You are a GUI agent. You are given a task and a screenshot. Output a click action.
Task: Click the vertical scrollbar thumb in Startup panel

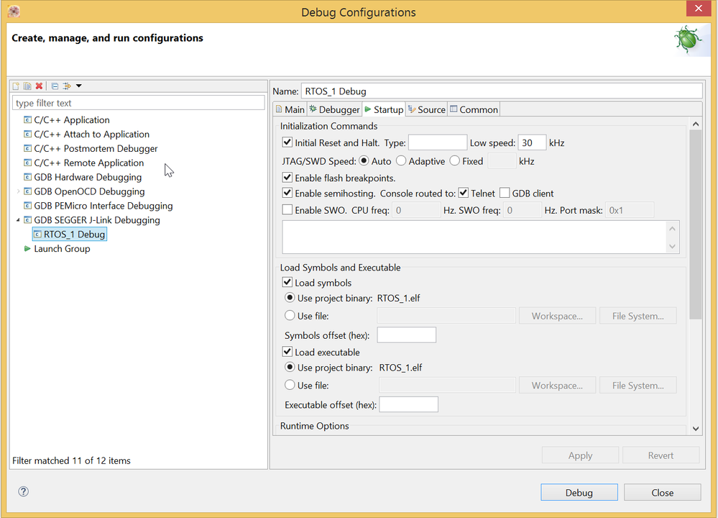[x=695, y=223]
